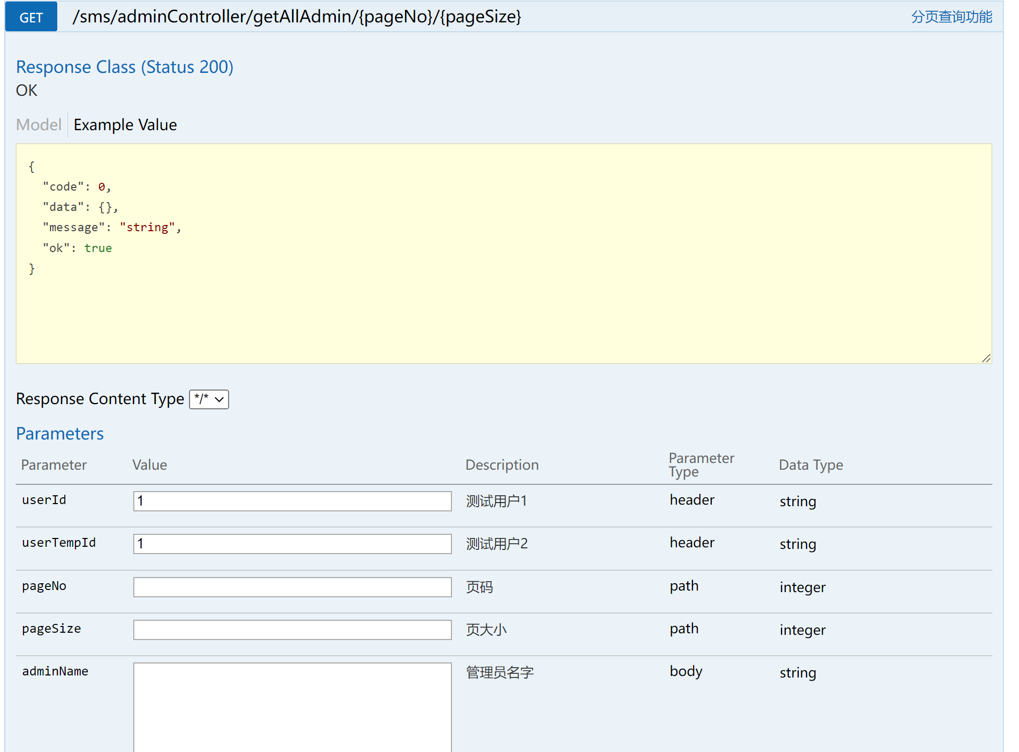This screenshot has height=752, width=1019.
Task: Click the "message": "string" line
Action: coord(112,228)
